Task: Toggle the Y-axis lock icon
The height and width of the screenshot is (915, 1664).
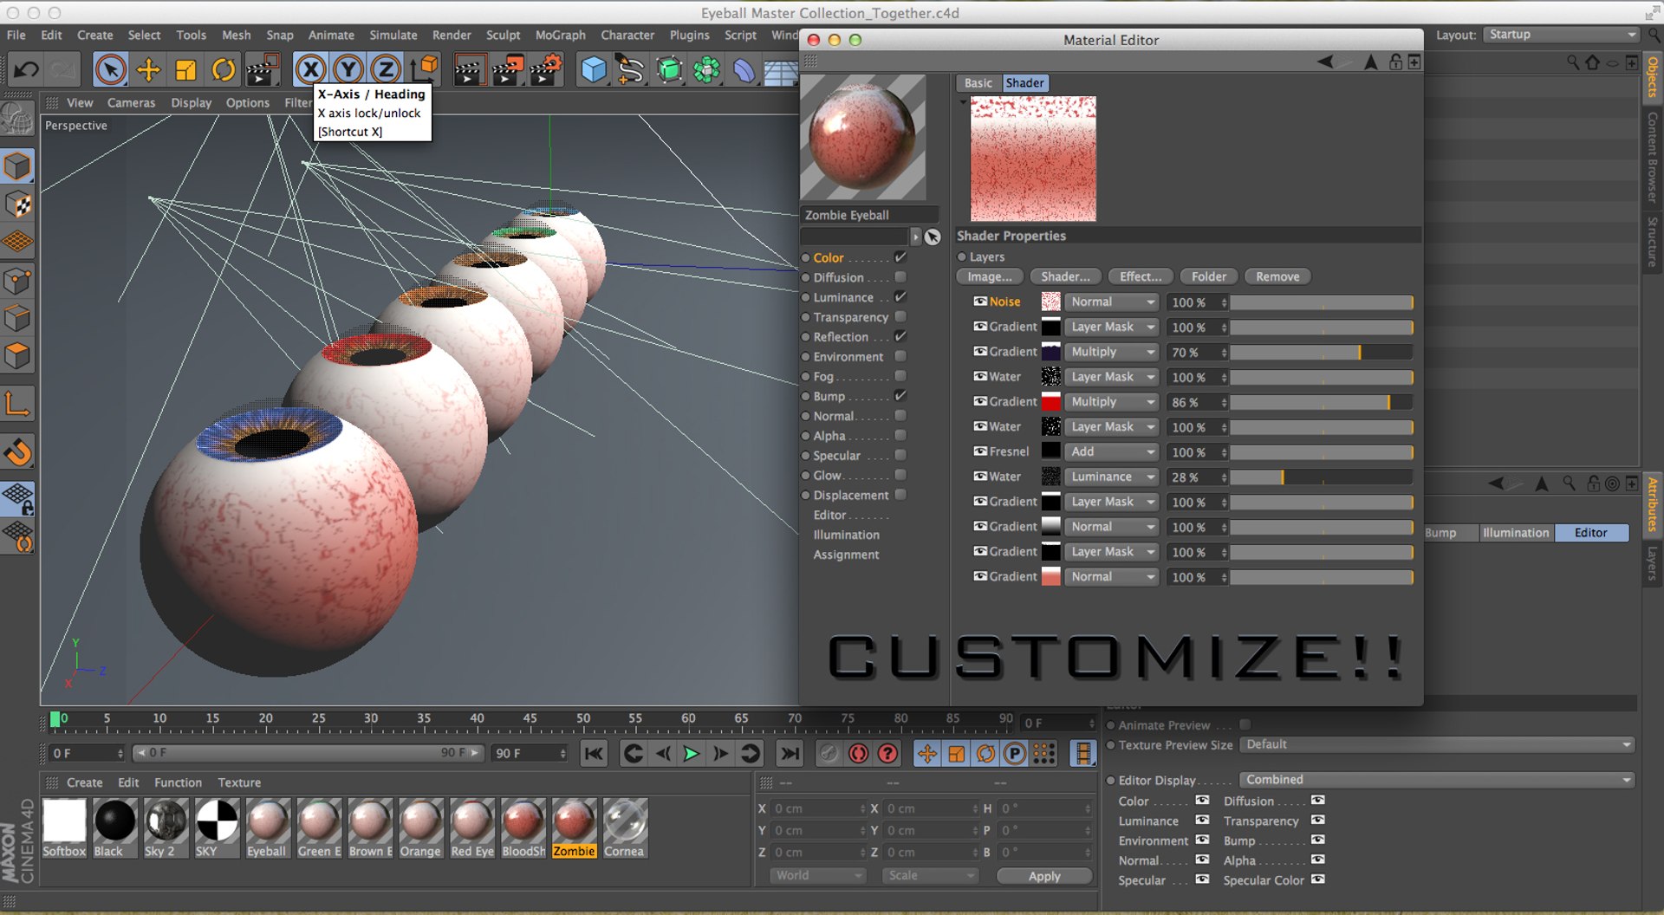Action: tap(348, 69)
